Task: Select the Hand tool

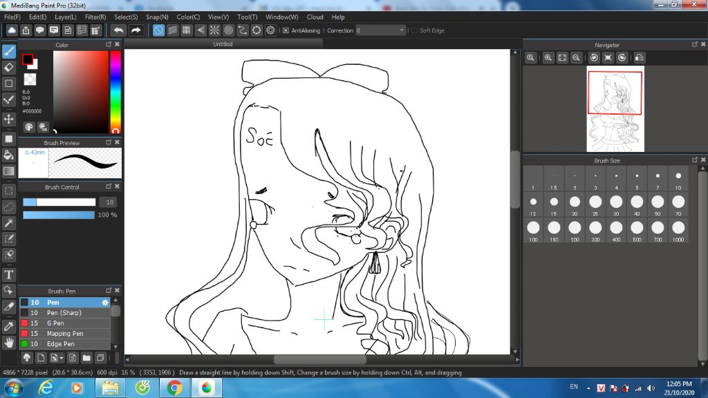Action: 9,343
